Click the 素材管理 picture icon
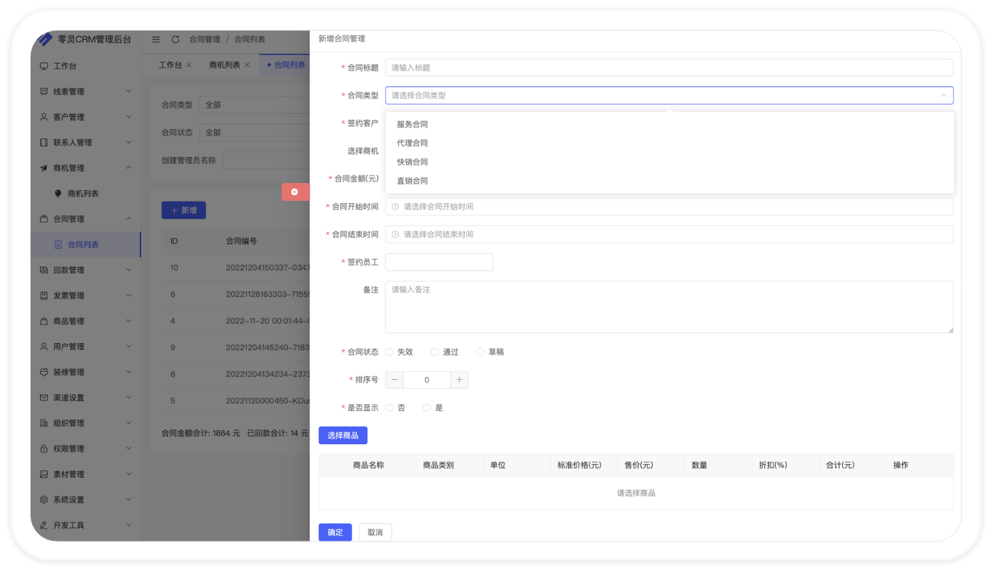Viewport: 992px width, 572px height. 44,474
